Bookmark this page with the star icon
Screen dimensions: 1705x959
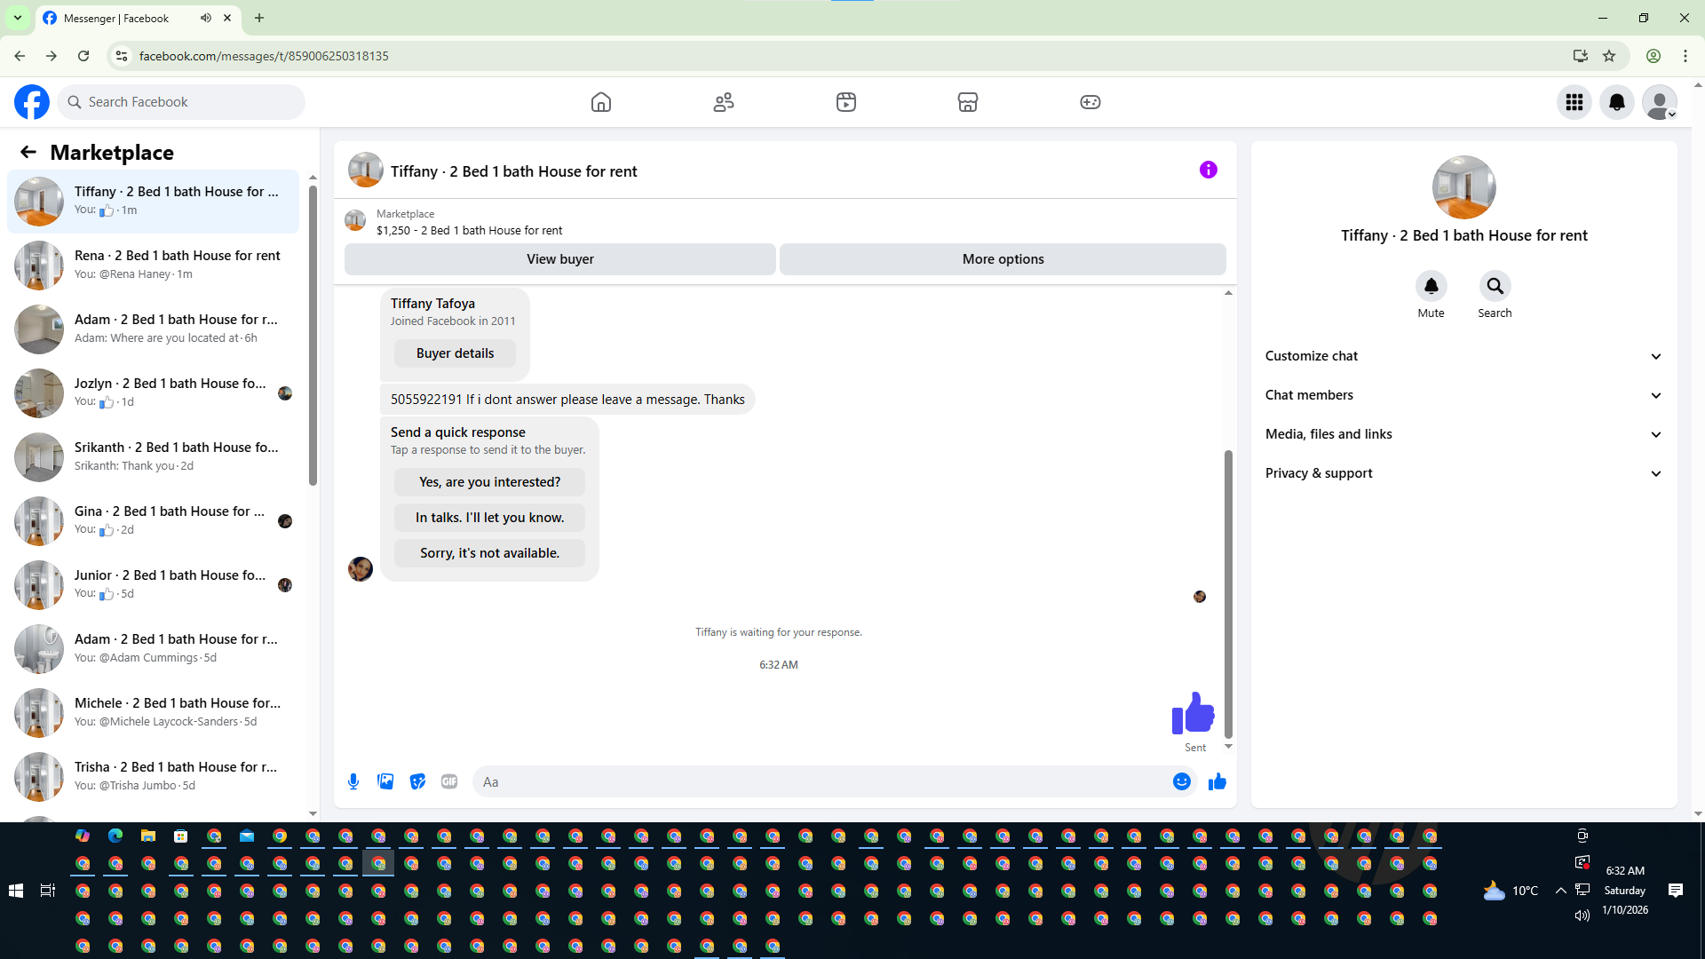[1609, 56]
